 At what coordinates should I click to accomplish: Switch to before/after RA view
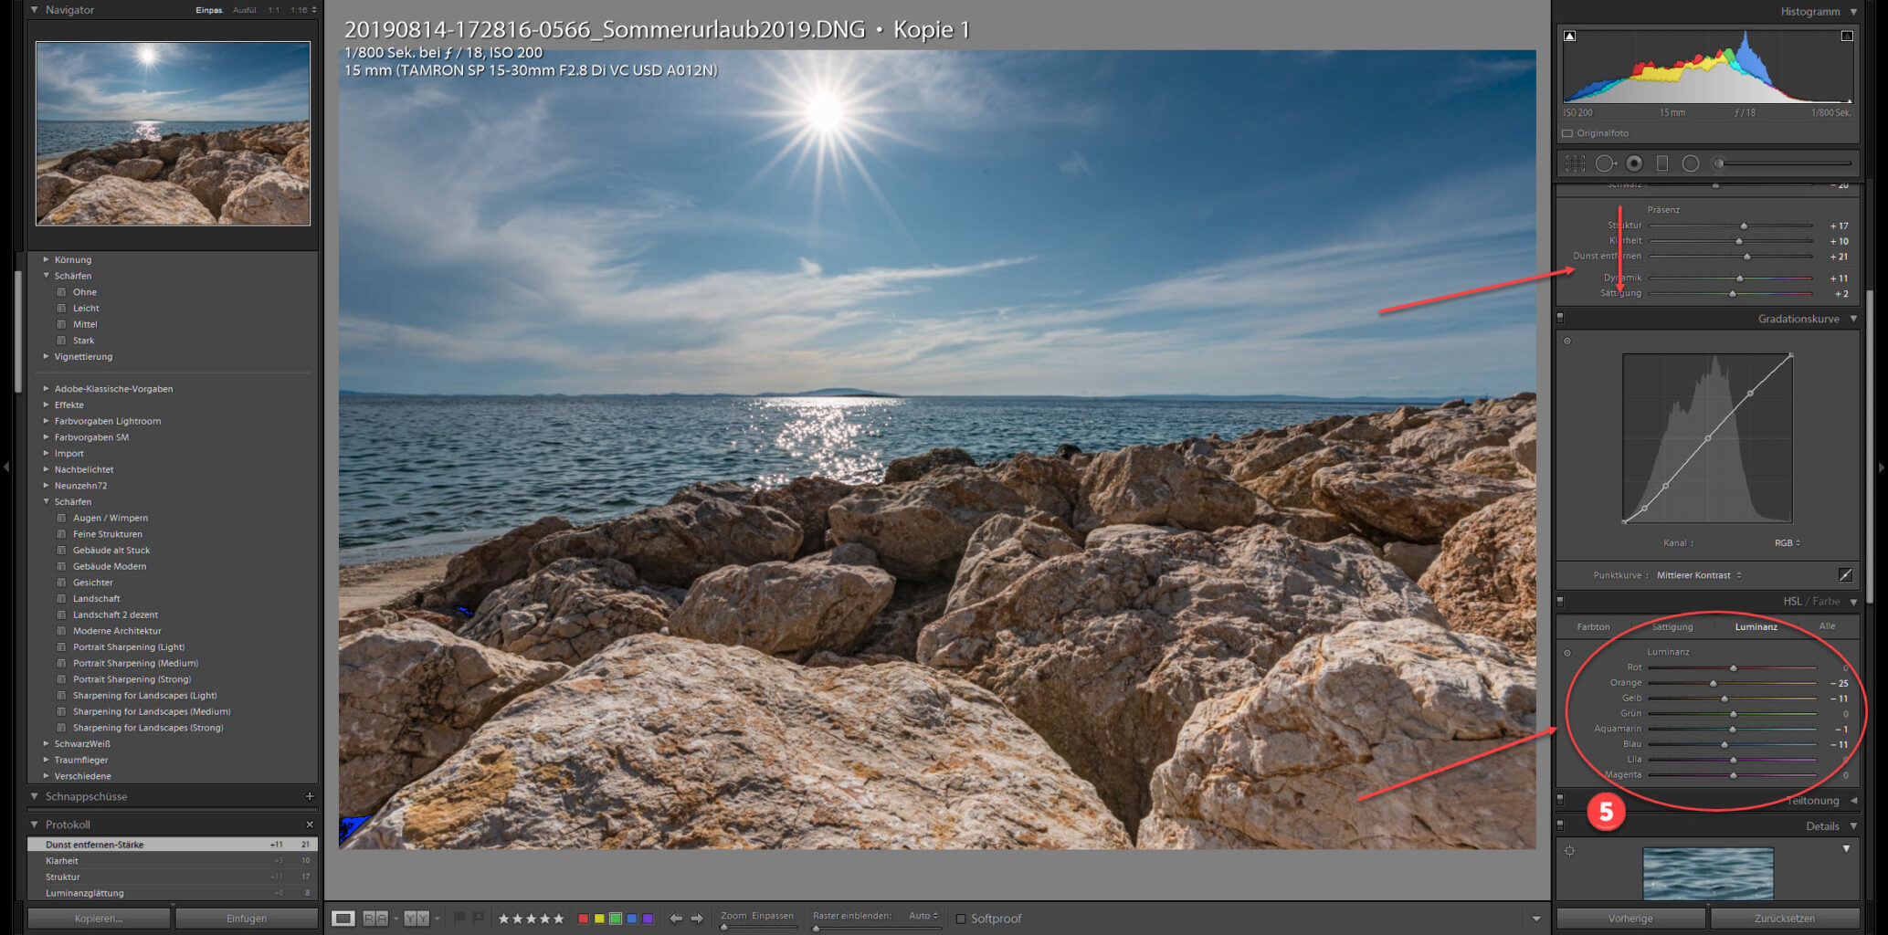pos(375,919)
